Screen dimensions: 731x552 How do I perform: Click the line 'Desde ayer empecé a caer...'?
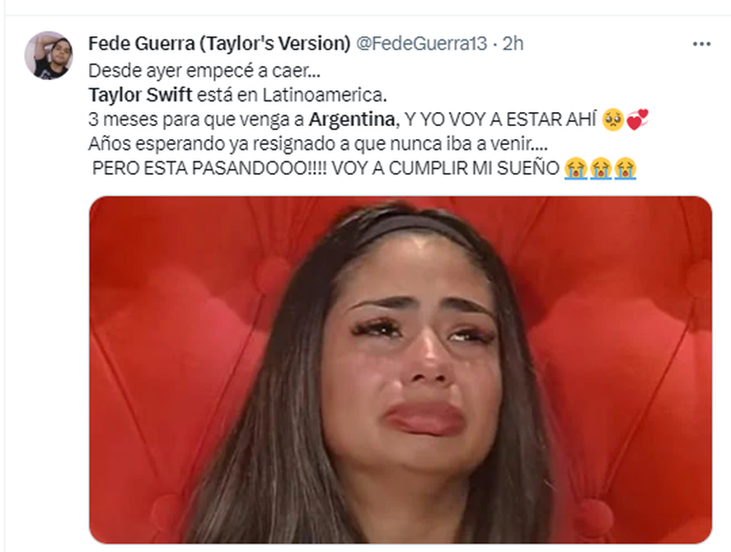[204, 71]
